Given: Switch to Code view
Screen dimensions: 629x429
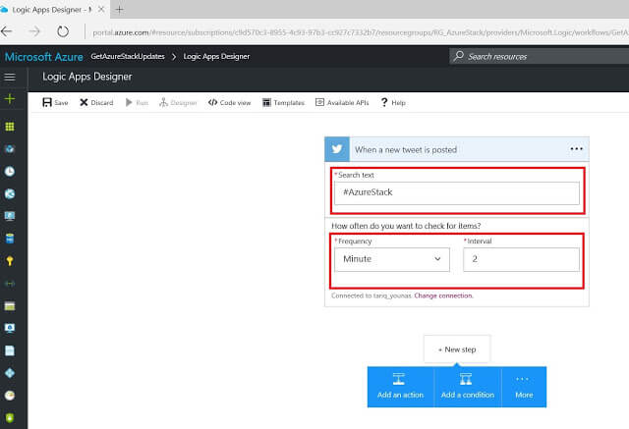Looking at the screenshot, I should click(229, 103).
